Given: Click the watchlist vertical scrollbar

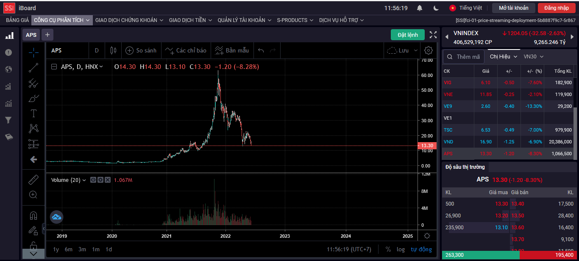Looking at the screenshot, I should tap(575, 134).
